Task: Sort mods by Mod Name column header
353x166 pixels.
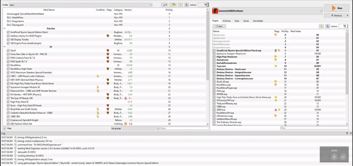Action: 49,10
